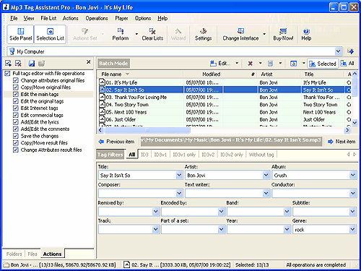The image size is (361, 271).
Task: Open the File List menu
Action: pos(48,18)
